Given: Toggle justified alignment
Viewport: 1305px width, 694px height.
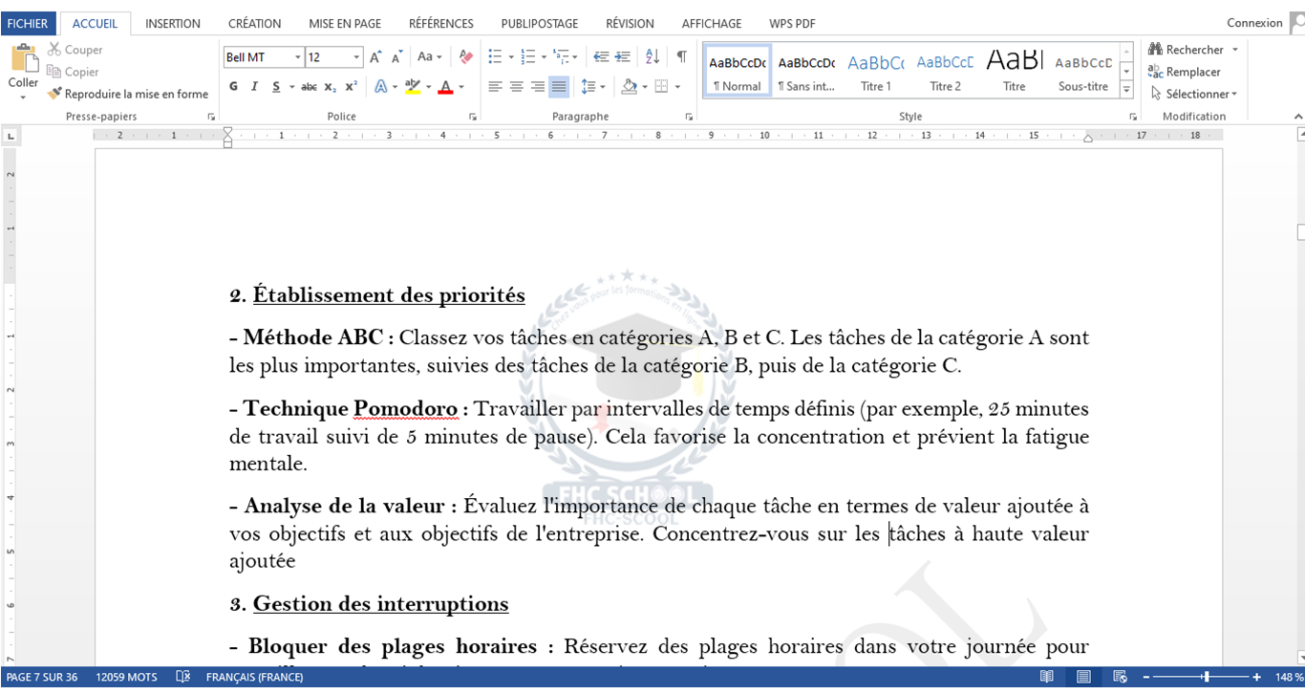Looking at the screenshot, I should click(559, 87).
